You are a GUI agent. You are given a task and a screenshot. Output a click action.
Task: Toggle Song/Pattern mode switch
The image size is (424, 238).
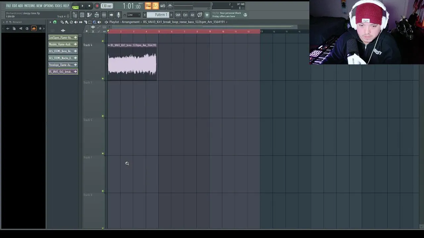[75, 6]
